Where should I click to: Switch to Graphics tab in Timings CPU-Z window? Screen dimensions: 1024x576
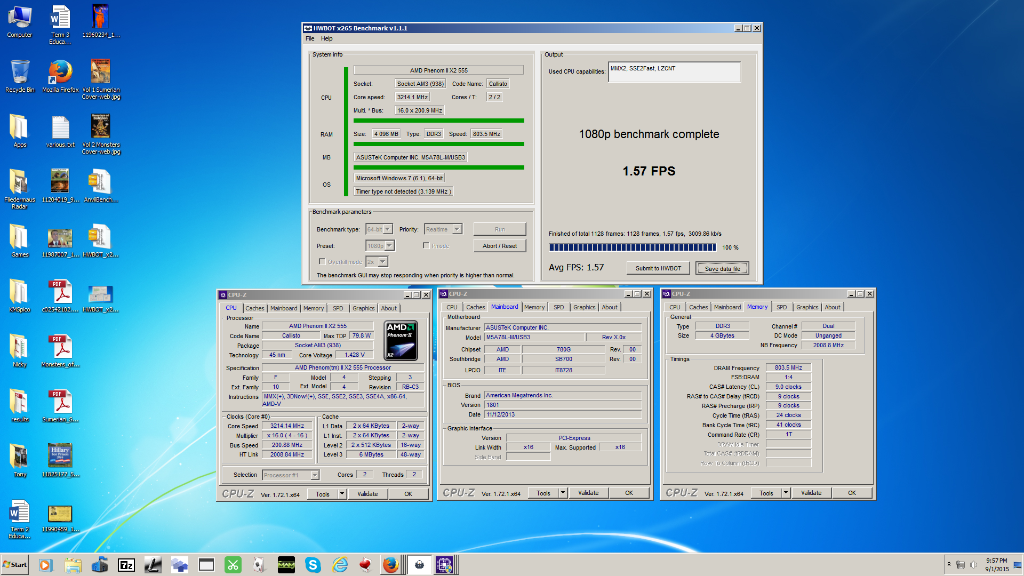(x=807, y=307)
